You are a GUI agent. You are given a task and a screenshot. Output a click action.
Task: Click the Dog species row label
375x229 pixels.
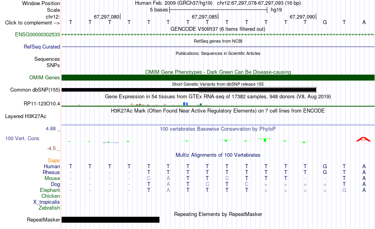(55, 184)
